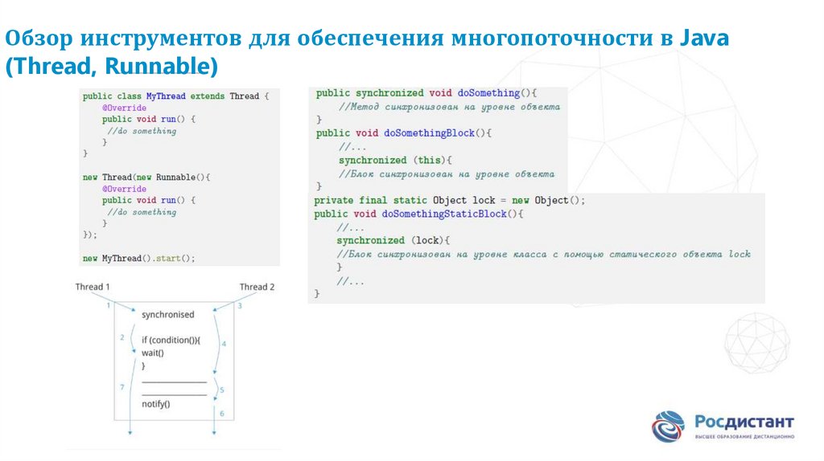The width and height of the screenshot is (824, 461).
Task: Click the doSomethingBlock method declaration
Action: coord(403,133)
